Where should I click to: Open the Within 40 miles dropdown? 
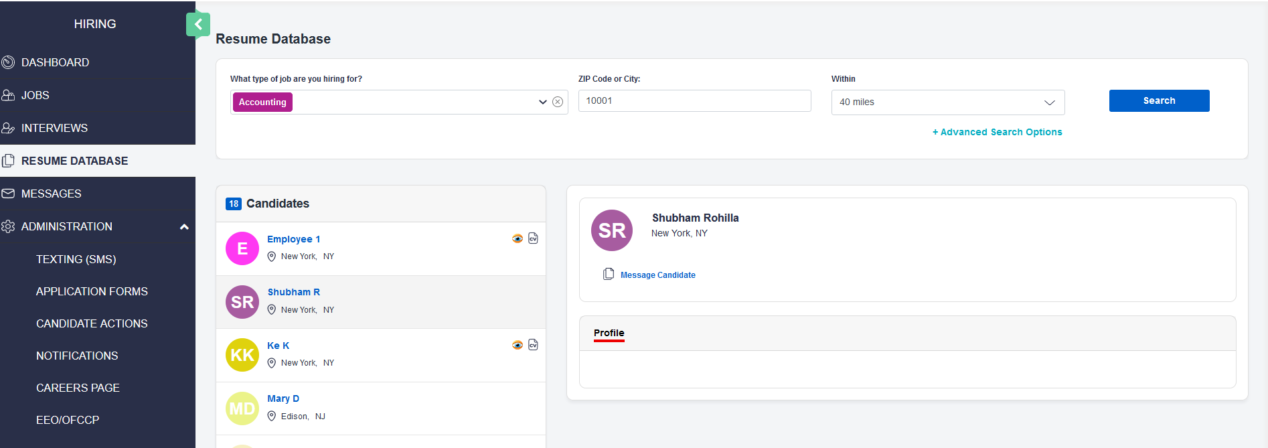coord(947,102)
